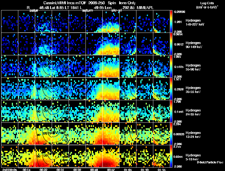Click the 3.755 color scale value
225x171 pixels.
click(177, 147)
